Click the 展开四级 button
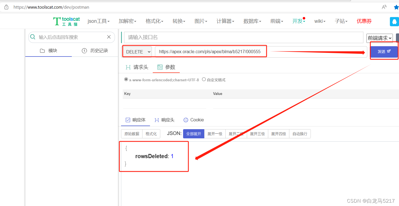399x206 pixels. point(279,134)
